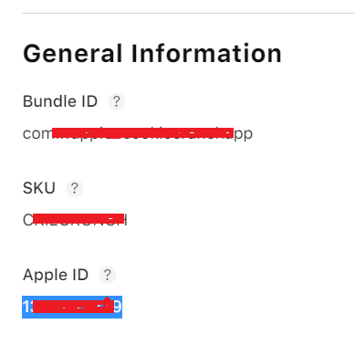This screenshot has height=345, width=355.
Task: Click the word "Information" in the heading
Action: (x=206, y=54)
